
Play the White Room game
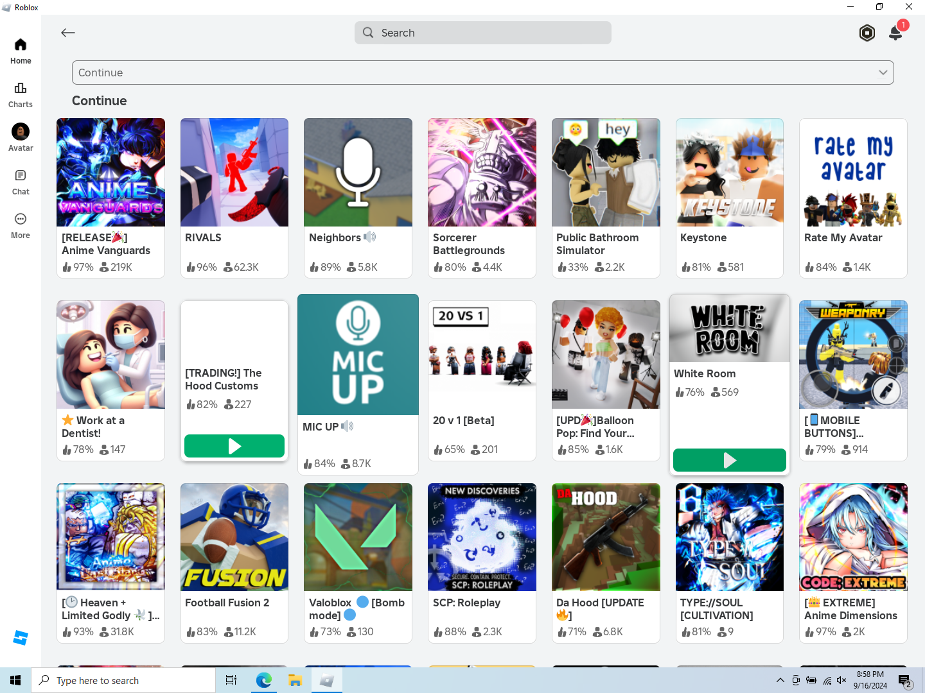point(730,460)
